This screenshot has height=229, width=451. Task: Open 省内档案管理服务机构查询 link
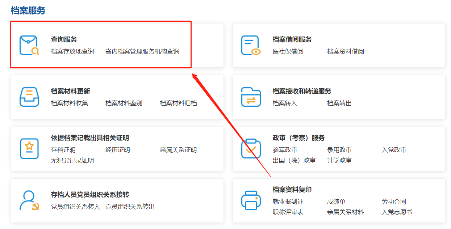coord(142,51)
